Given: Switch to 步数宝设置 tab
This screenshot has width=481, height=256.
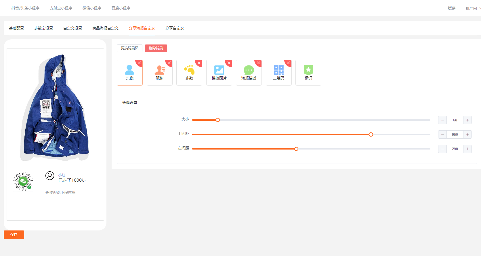Looking at the screenshot, I should (43, 28).
